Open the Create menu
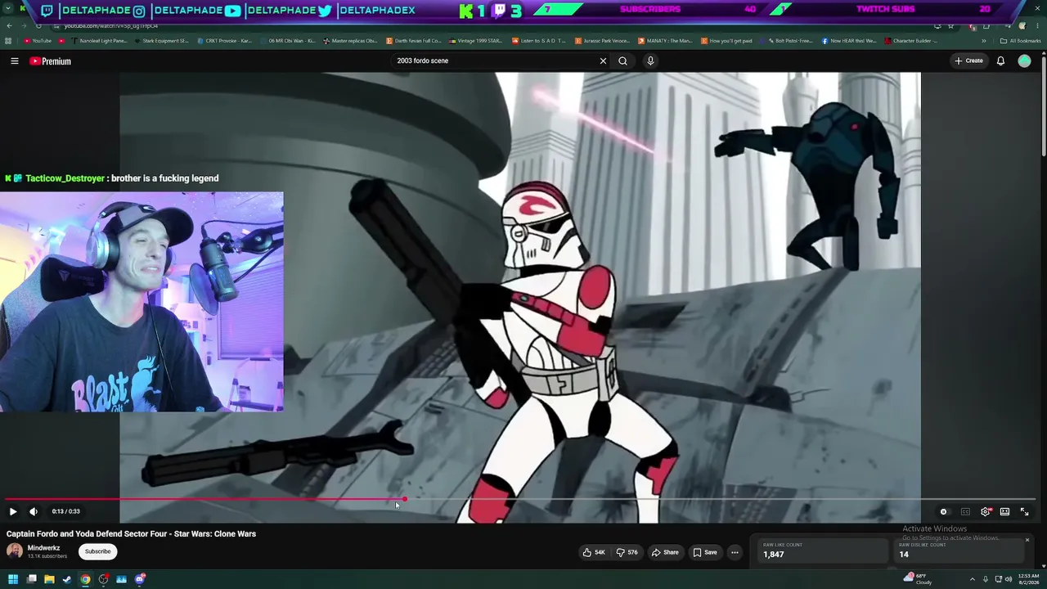The width and height of the screenshot is (1047, 589). pos(968,61)
